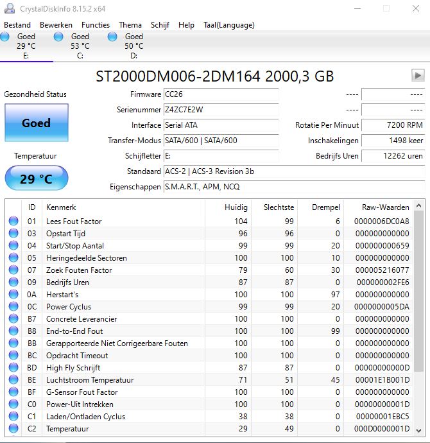
Task: Select the Zoek Fouten Factor row text
Action: click(79, 270)
